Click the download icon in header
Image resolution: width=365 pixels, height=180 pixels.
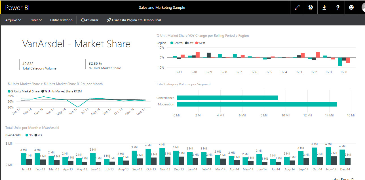[324, 8]
